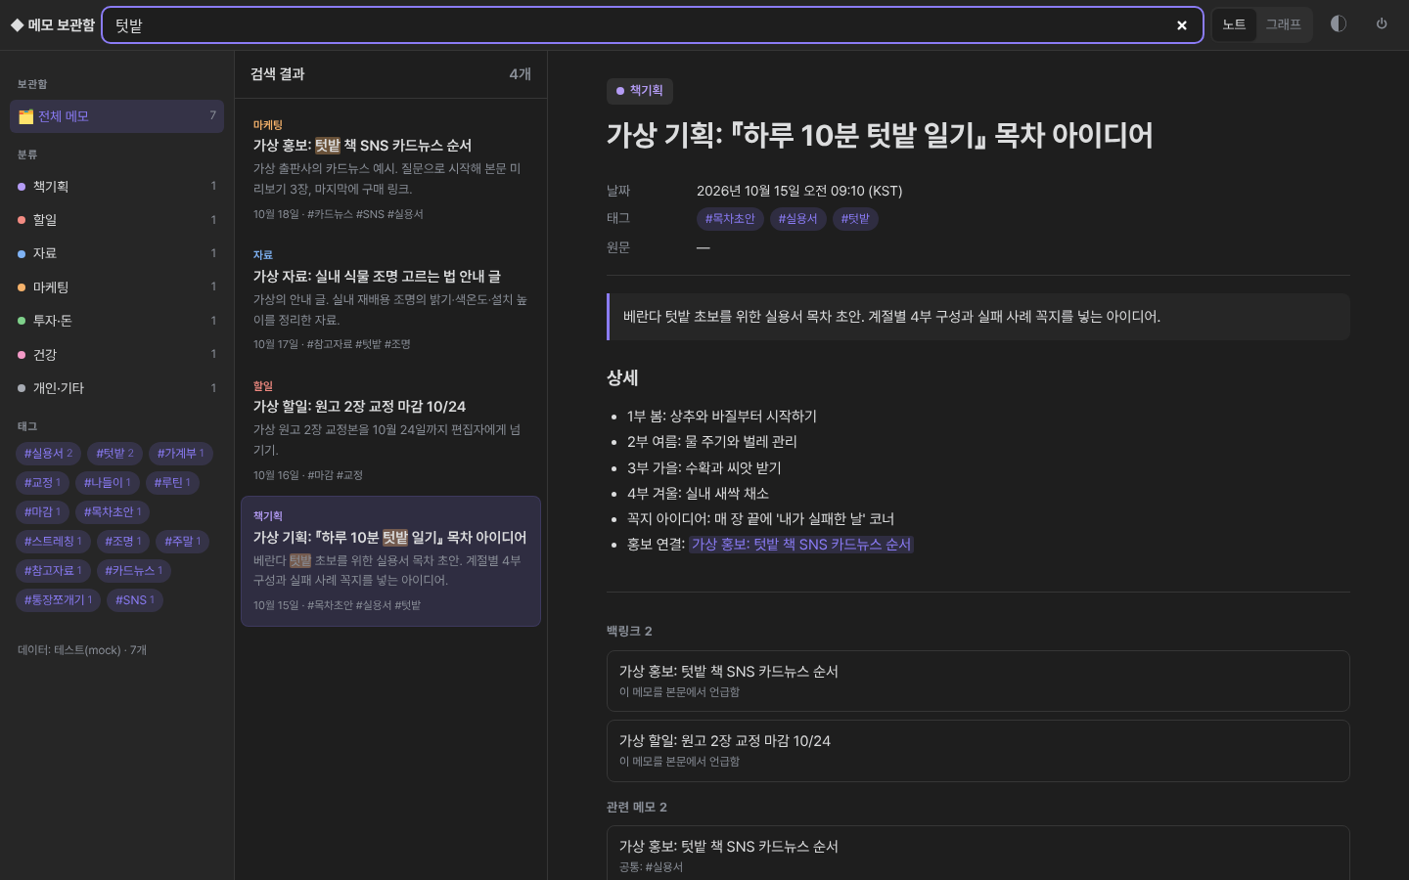Toggle the dark/light theme icon
Image resolution: width=1409 pixels, height=880 pixels.
click(x=1339, y=24)
